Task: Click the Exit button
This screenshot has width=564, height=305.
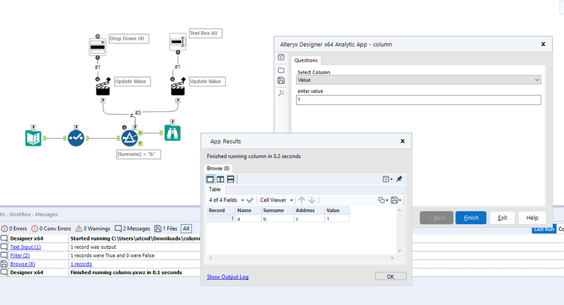Action: click(502, 217)
